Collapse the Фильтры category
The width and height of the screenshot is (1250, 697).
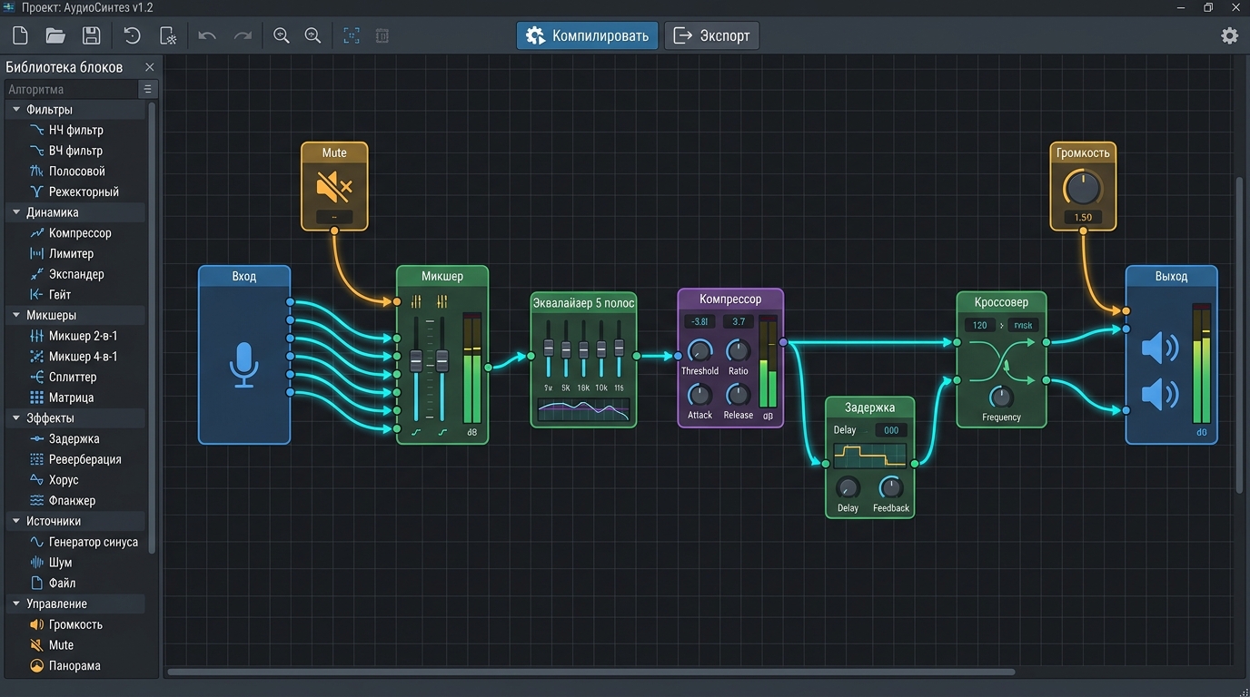pyautogui.click(x=16, y=109)
